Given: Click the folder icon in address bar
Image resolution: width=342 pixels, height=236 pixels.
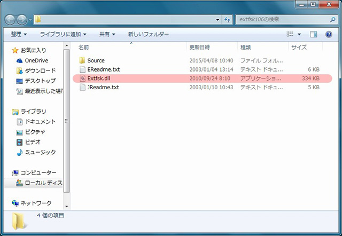Looking at the screenshot, I should tap(38, 19).
